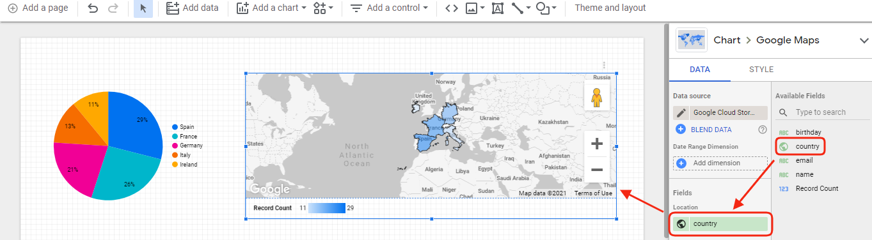The image size is (872, 240).
Task: Click the Italy legend entry
Action: 182,155
